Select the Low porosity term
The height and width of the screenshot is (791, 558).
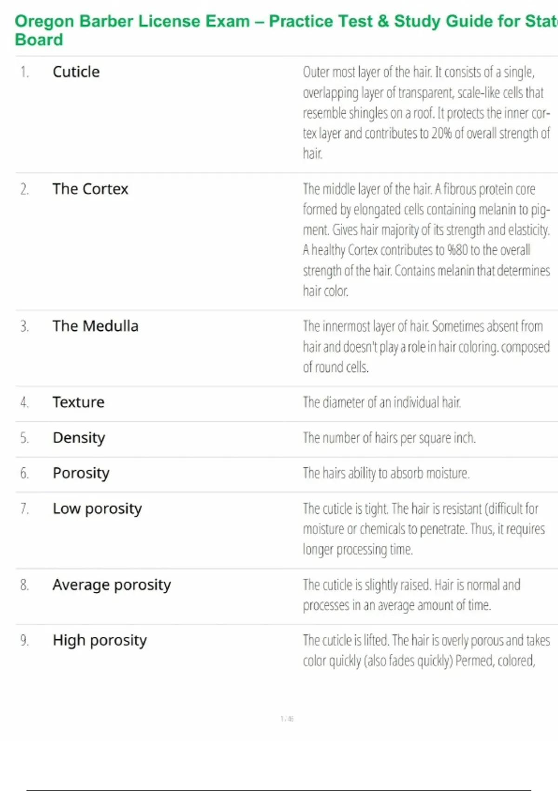point(97,509)
